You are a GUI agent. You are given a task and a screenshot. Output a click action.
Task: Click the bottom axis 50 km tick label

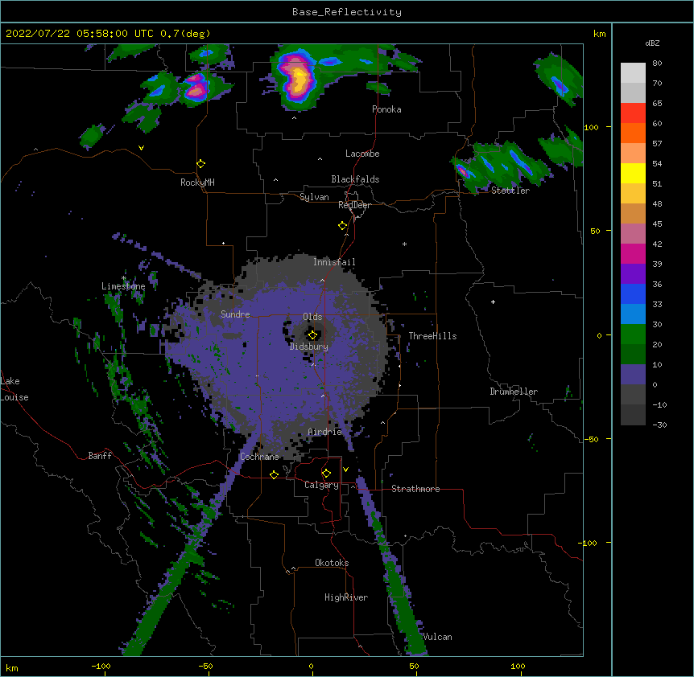(x=414, y=666)
